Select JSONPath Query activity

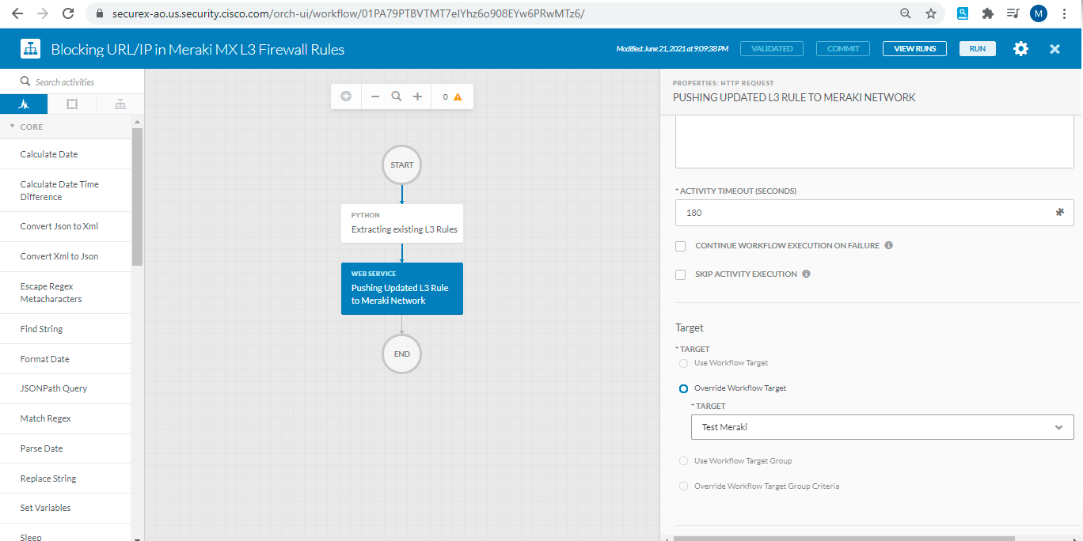[x=66, y=388]
